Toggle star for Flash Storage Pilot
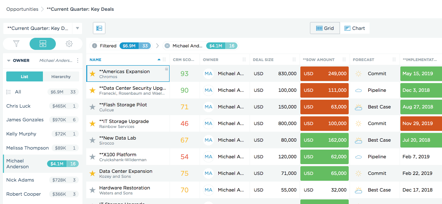Viewport: 442px width, 204px height. 92,107
